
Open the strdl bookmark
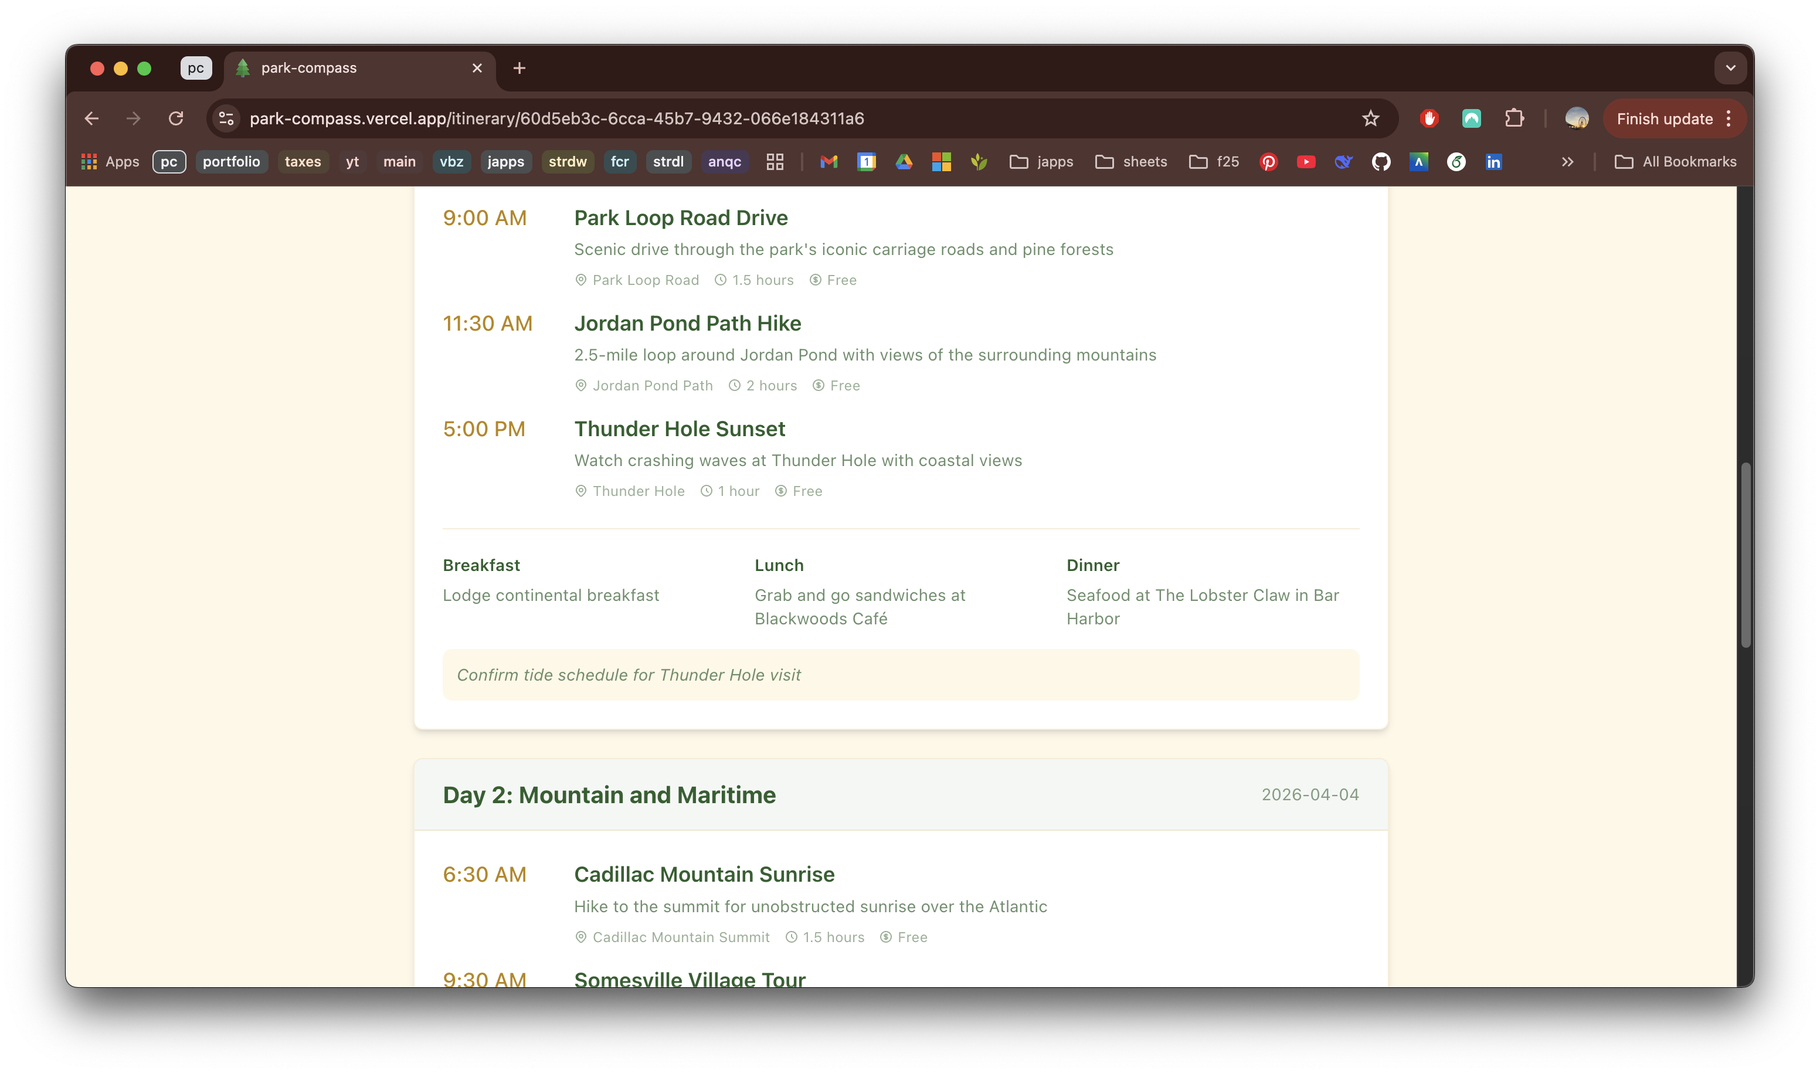[668, 161]
